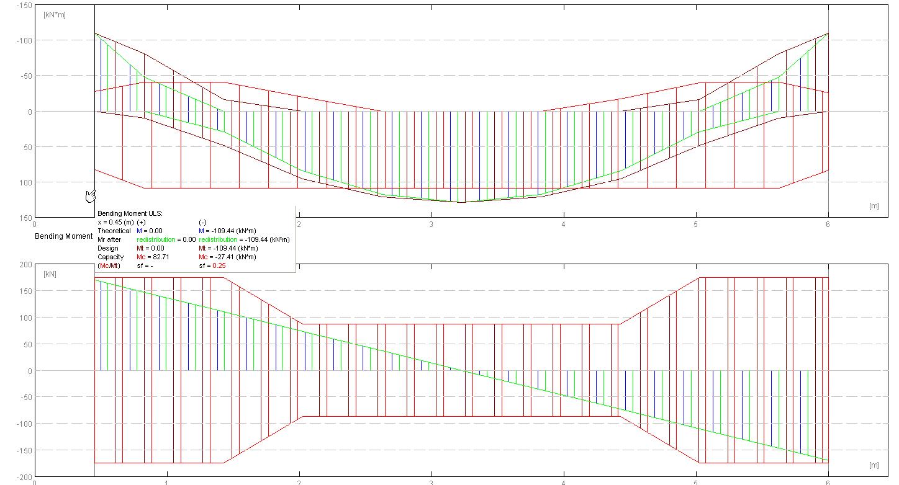Click the '(+)' column header in tooltip
The image size is (899, 485).
click(x=141, y=222)
